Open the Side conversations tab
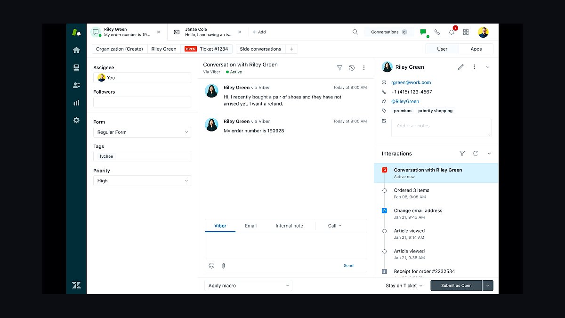Screen dimensions: 565x318 tap(260, 49)
